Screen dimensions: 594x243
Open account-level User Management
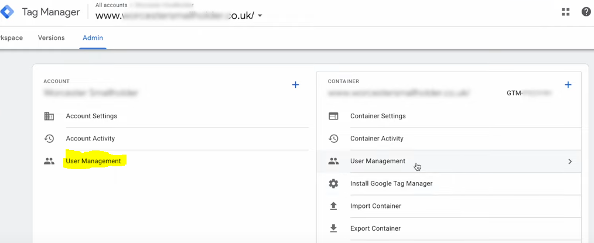(93, 161)
